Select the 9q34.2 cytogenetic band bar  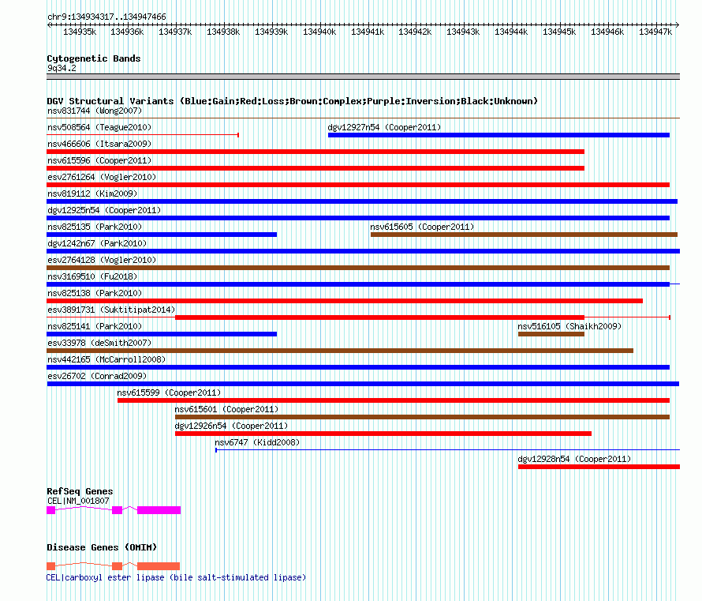363,77
